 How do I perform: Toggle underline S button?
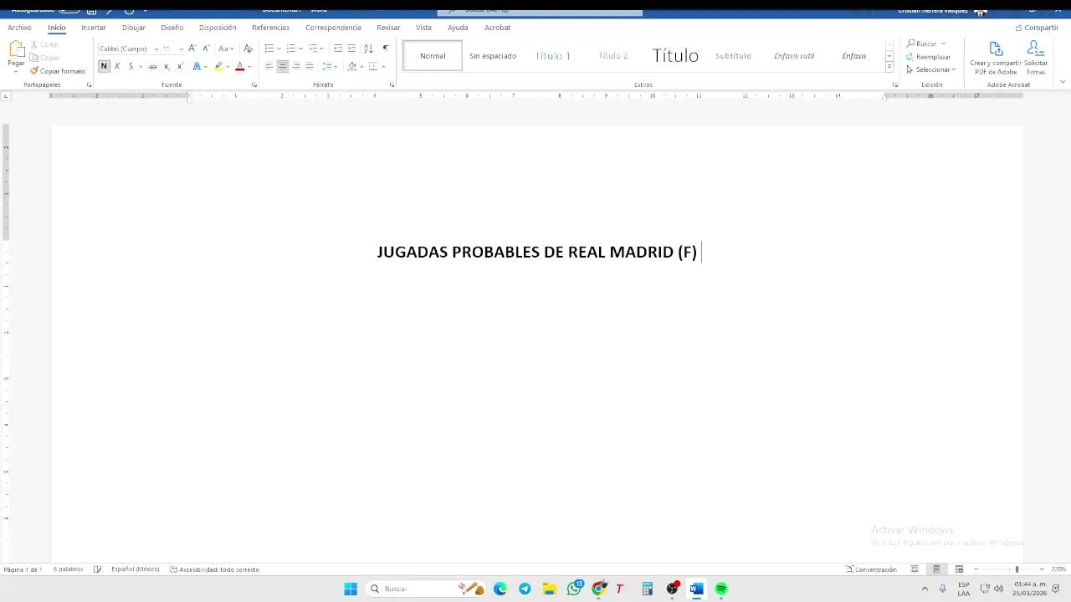[x=131, y=66]
